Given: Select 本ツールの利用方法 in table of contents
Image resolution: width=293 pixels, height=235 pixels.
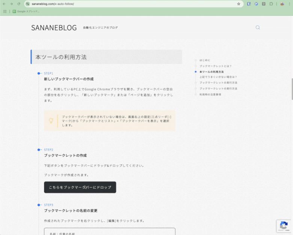Looking at the screenshot, I should 211,72.
